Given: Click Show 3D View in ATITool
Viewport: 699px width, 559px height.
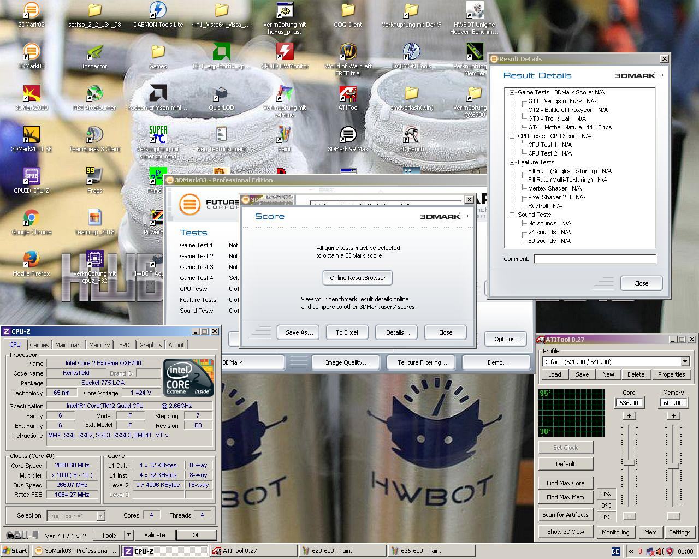Looking at the screenshot, I should click(x=566, y=532).
